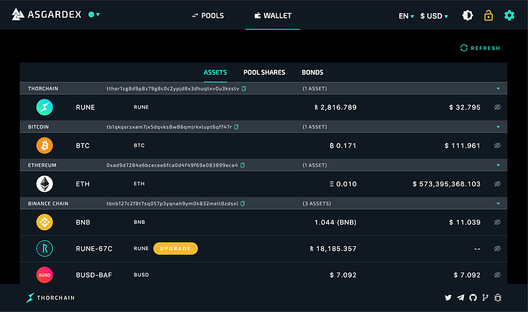Collapse the Binance Chain asset section
This screenshot has width=528, height=312.
coord(498,204)
